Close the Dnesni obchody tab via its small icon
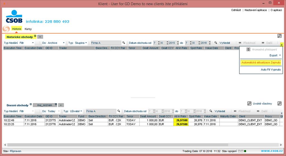 coord(31,104)
